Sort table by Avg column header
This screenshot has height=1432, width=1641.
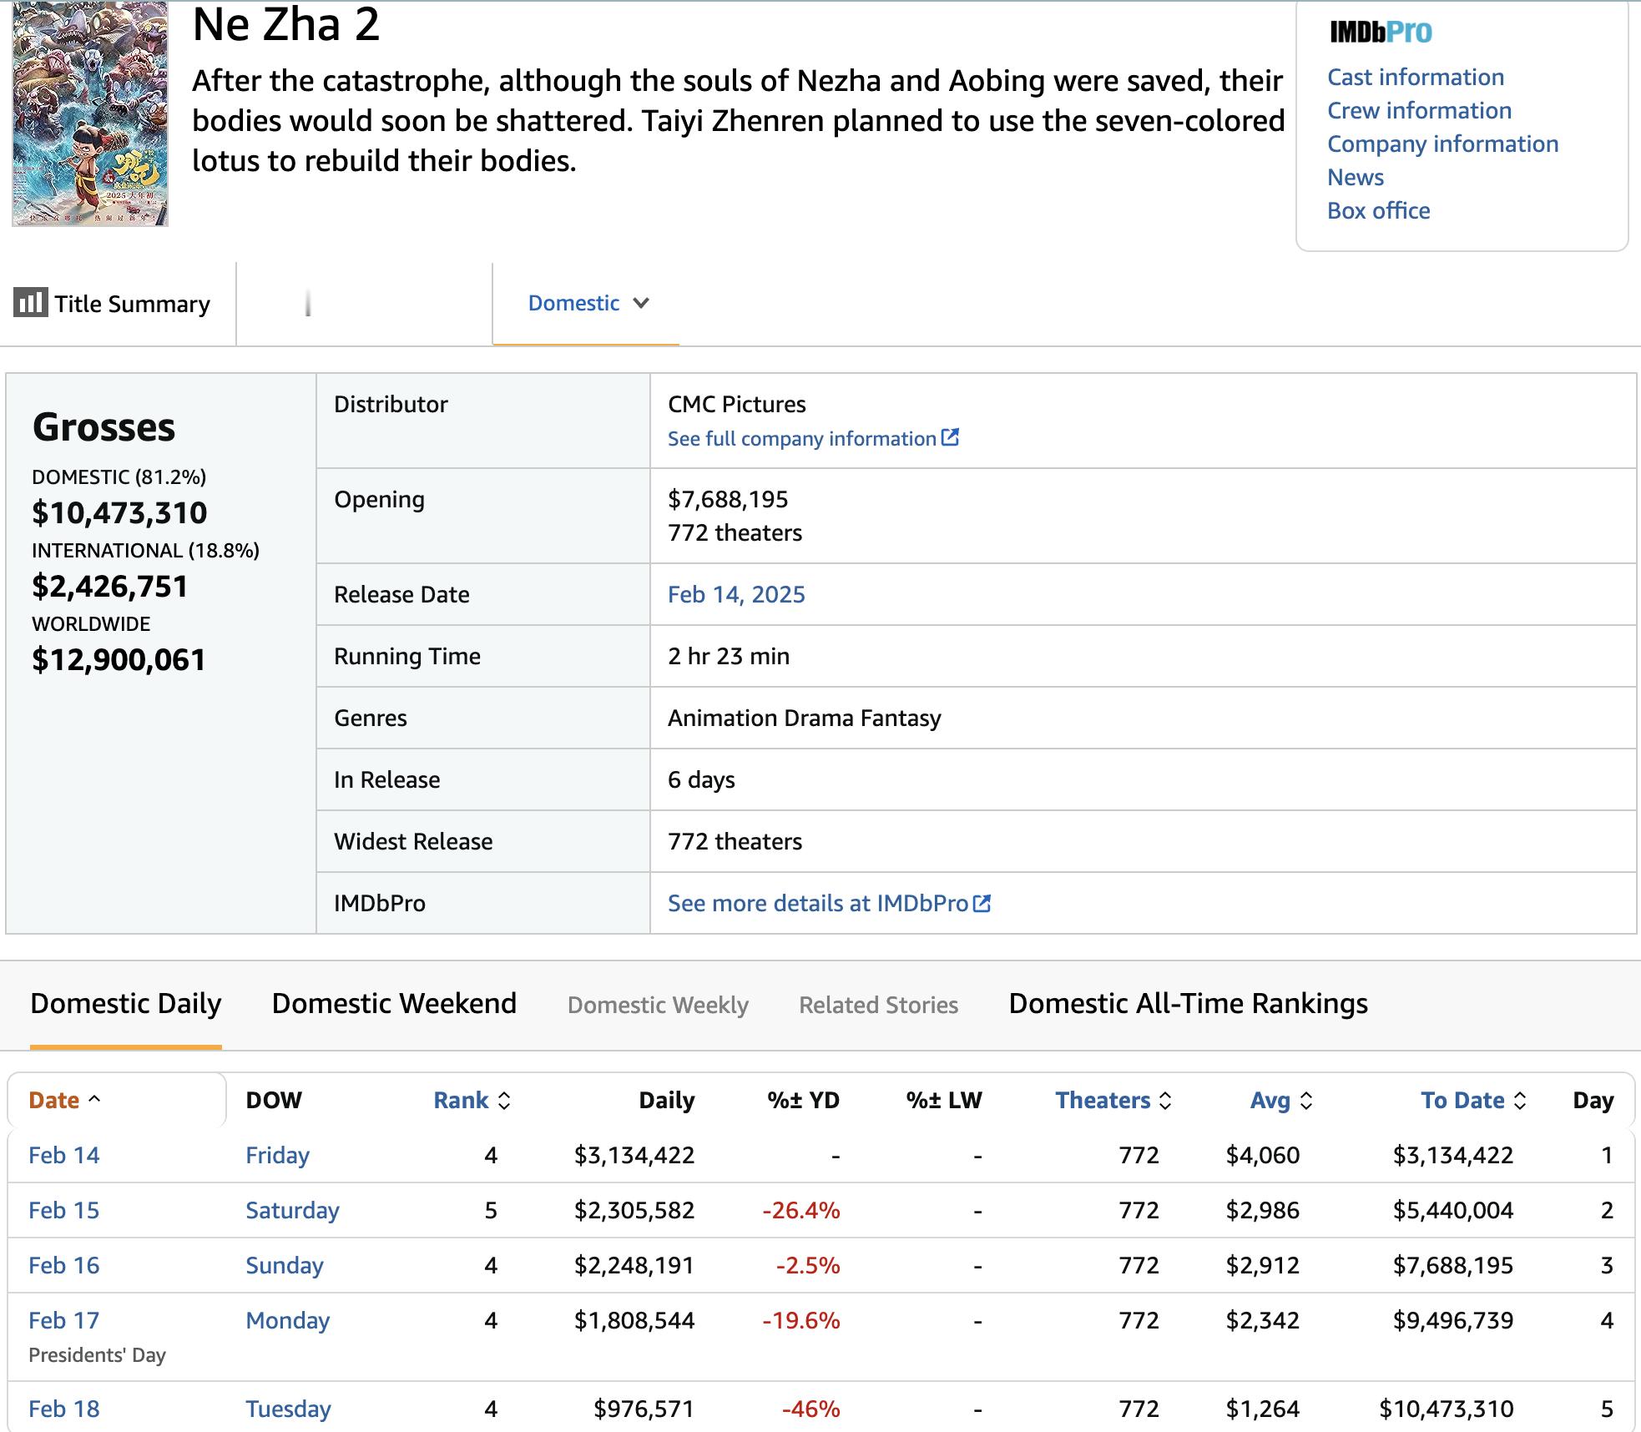coord(1270,1100)
